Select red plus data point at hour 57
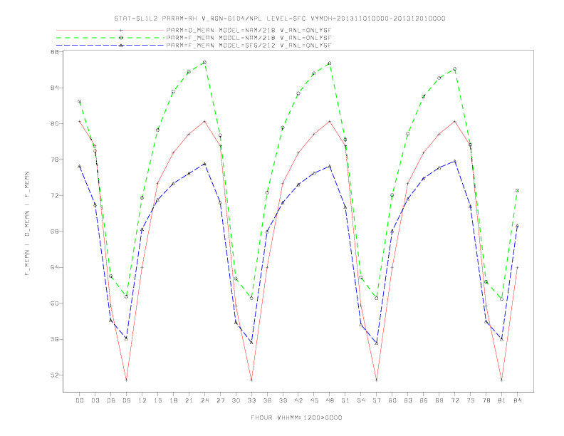This screenshot has height=436, width=564. [377, 380]
